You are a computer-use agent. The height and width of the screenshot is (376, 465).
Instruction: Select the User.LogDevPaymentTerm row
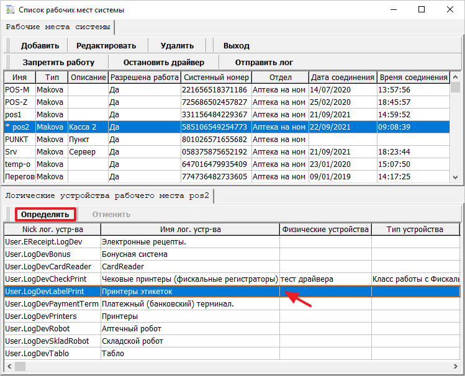(x=51, y=303)
